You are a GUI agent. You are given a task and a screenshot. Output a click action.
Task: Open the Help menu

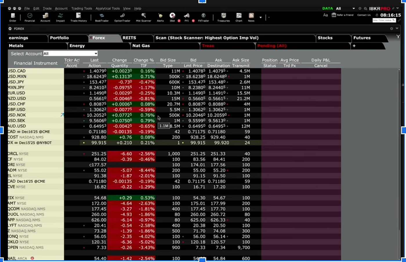point(138,8)
